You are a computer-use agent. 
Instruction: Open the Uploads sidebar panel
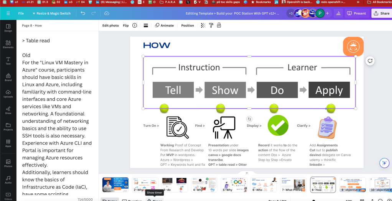coord(8,94)
